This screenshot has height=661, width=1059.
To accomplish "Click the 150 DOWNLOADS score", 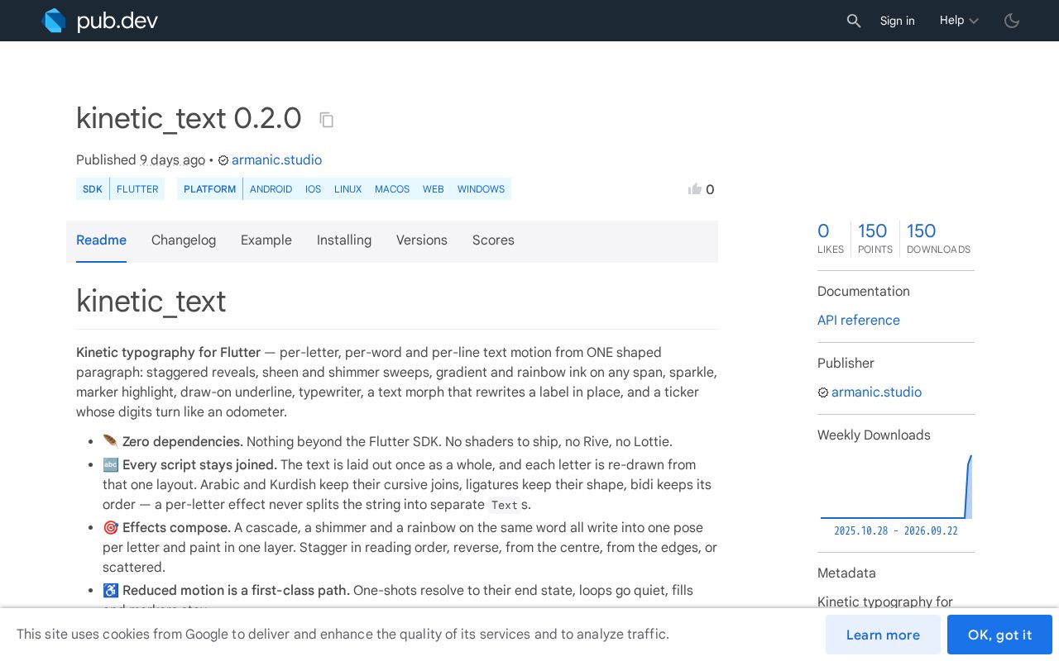I will point(939,238).
